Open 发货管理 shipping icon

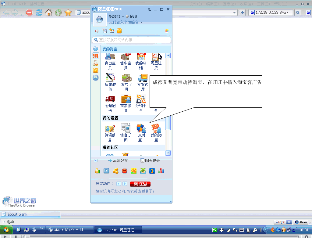pos(143,82)
